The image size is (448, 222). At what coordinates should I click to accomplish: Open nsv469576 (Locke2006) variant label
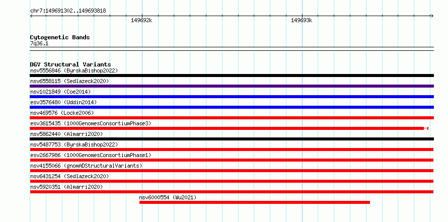pos(62,113)
